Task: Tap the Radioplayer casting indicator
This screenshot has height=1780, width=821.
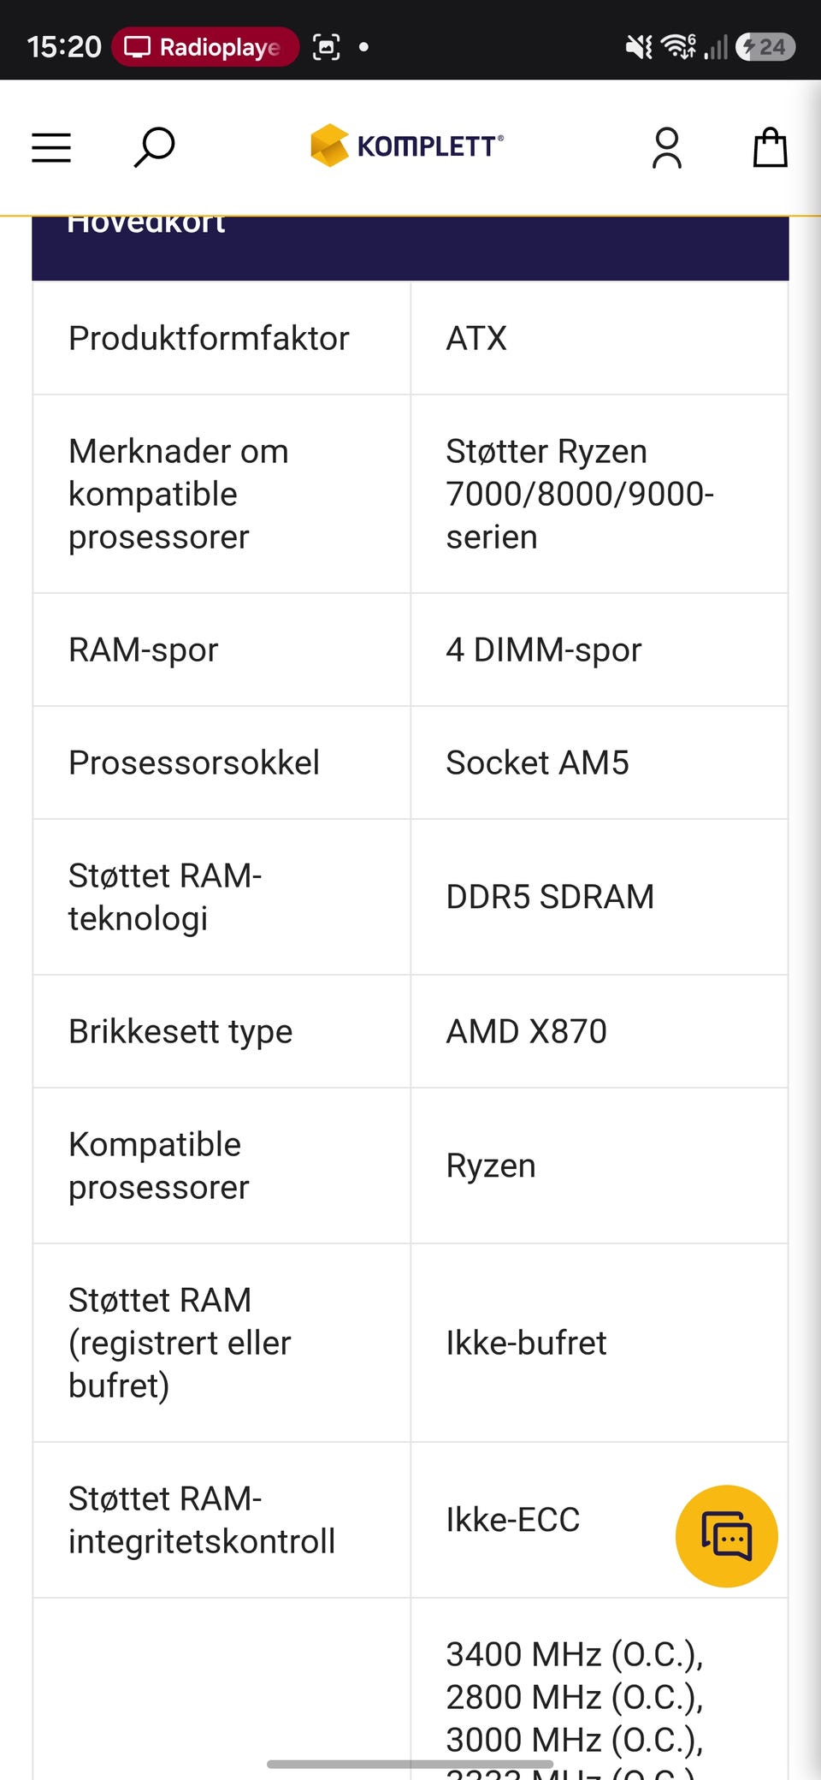Action: 205,46
